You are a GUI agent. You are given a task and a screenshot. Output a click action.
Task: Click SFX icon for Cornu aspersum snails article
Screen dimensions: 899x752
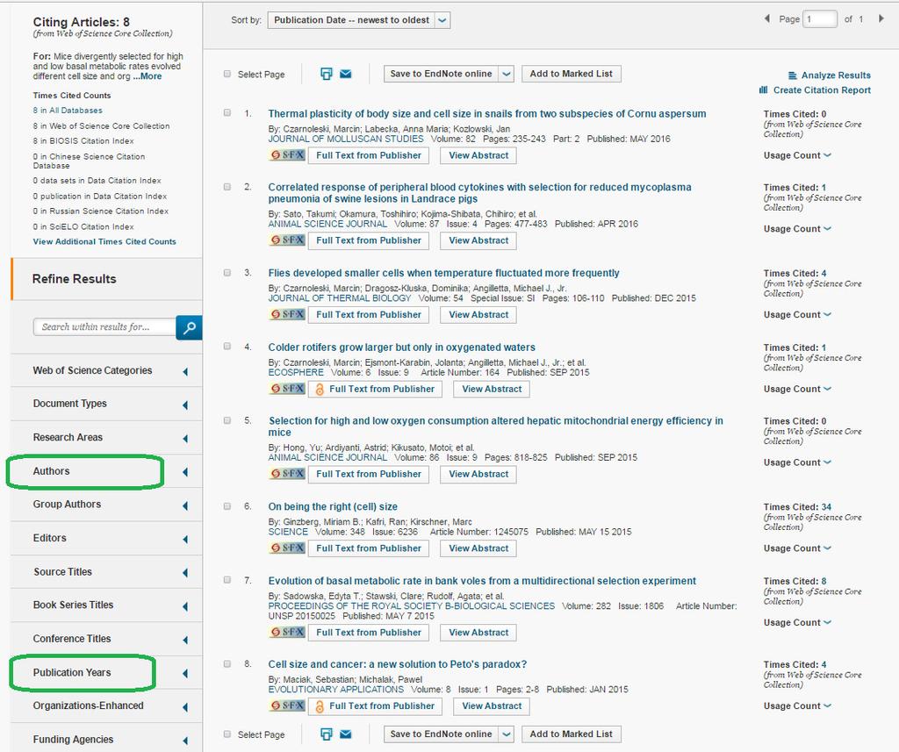[287, 155]
